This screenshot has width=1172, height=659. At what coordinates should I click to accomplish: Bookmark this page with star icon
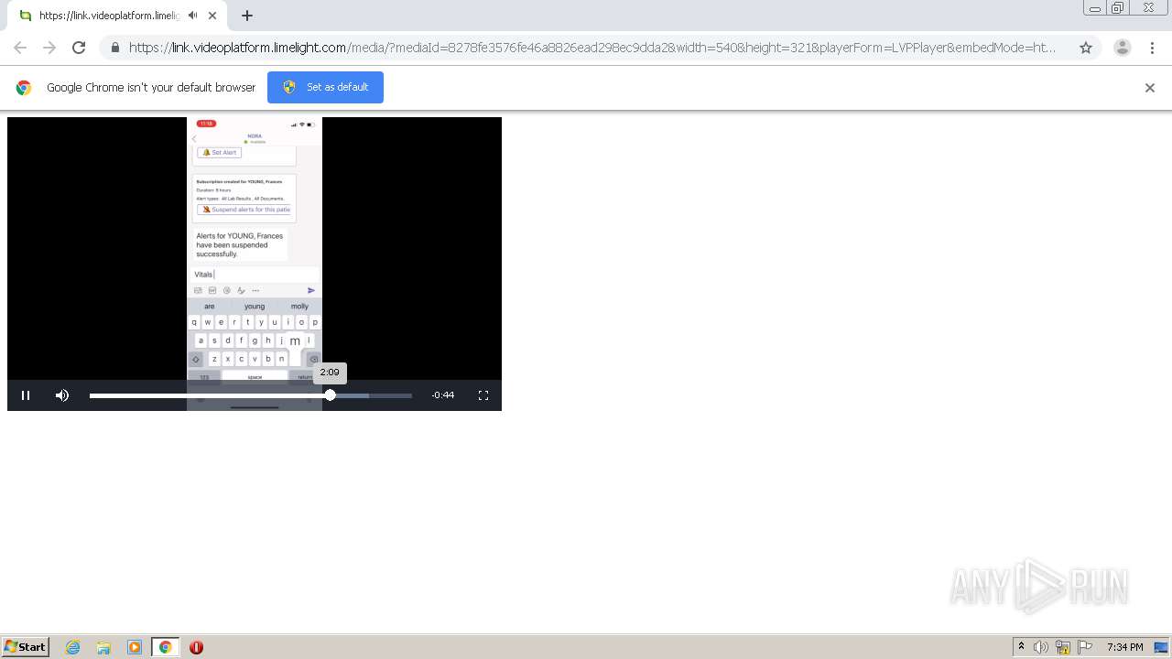tap(1086, 48)
